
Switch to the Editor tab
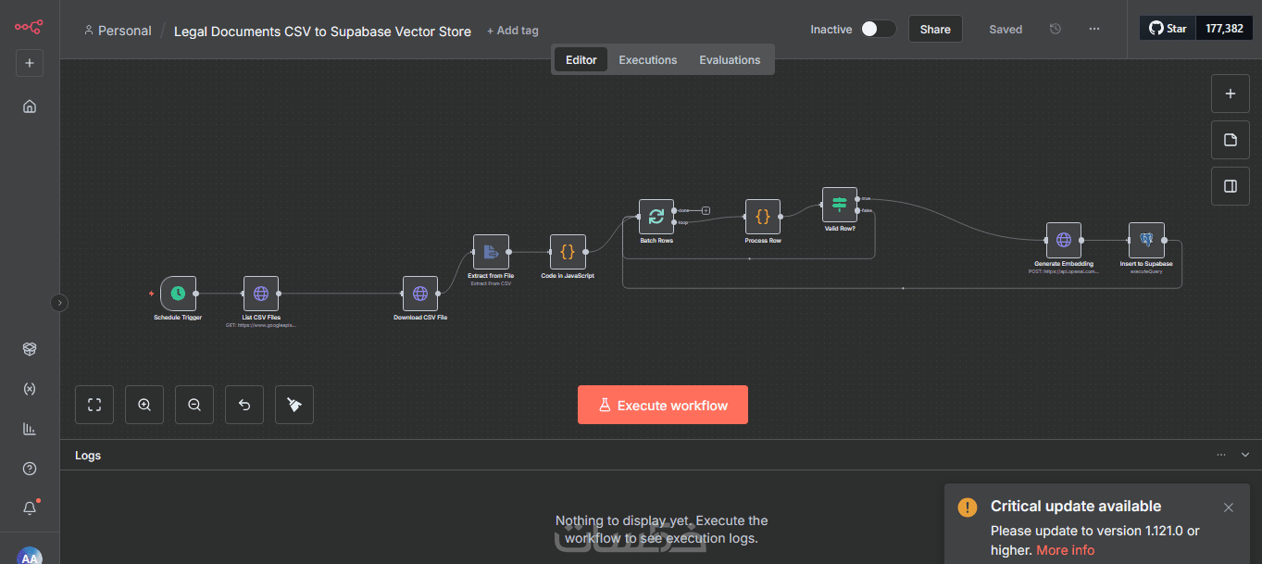581,60
